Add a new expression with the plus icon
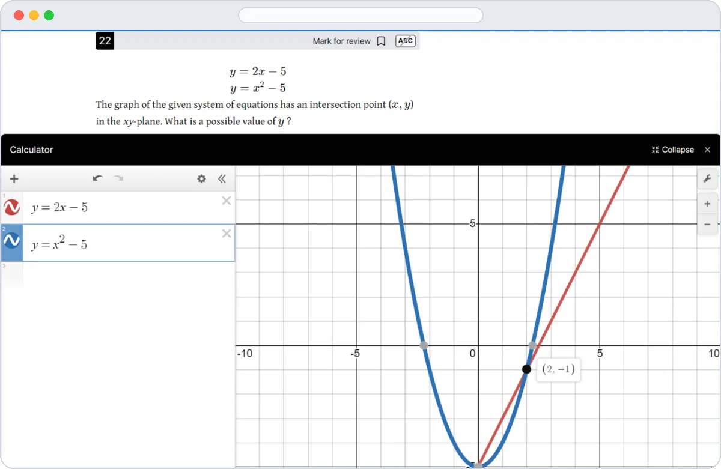 coord(14,178)
